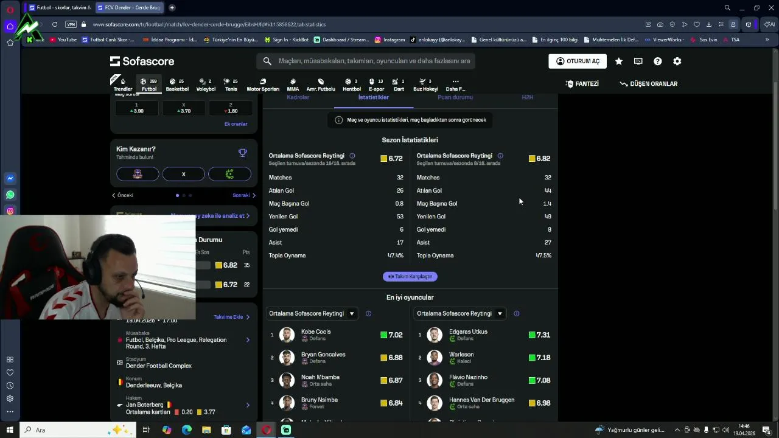Open the Buz Hokeyi category

coord(425,85)
